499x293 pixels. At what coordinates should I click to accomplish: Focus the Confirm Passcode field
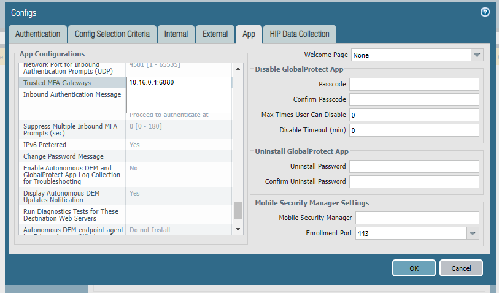(x=414, y=99)
